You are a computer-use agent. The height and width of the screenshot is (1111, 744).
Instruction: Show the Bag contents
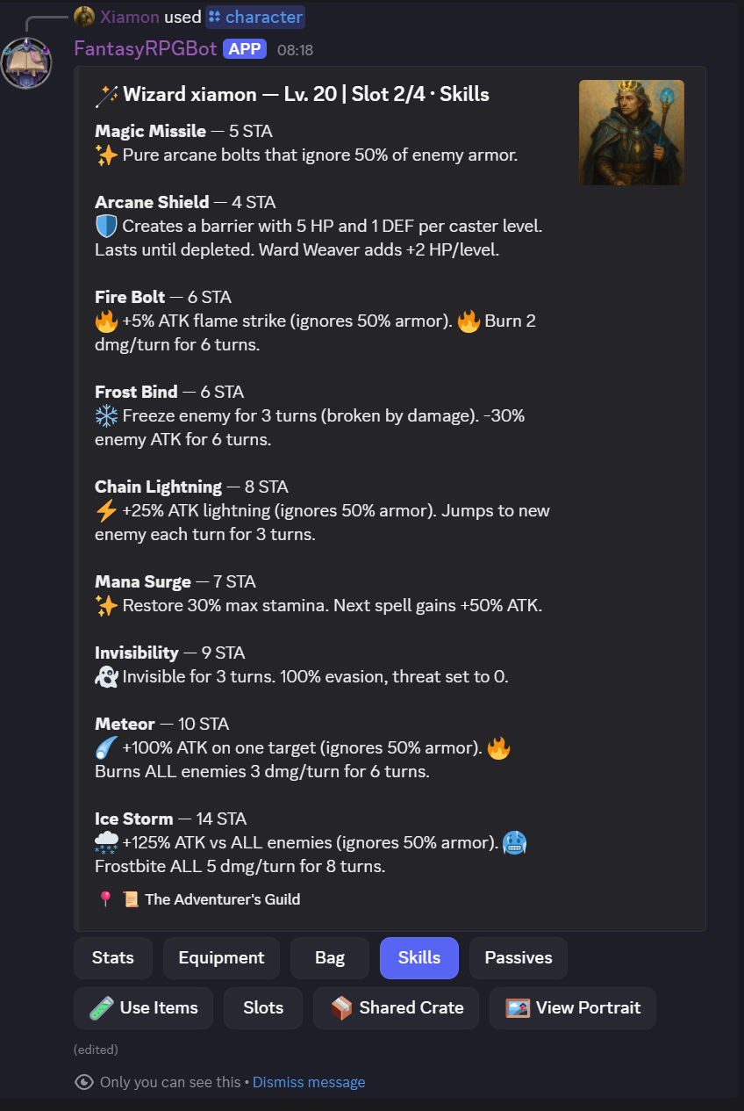330,958
